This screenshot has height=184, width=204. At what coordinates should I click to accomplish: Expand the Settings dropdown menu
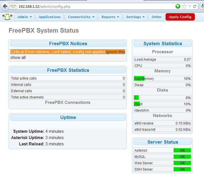[135, 17]
